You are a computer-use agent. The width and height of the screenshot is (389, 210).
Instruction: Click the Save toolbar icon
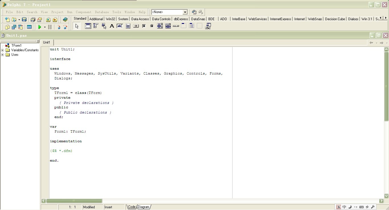tap(24, 20)
